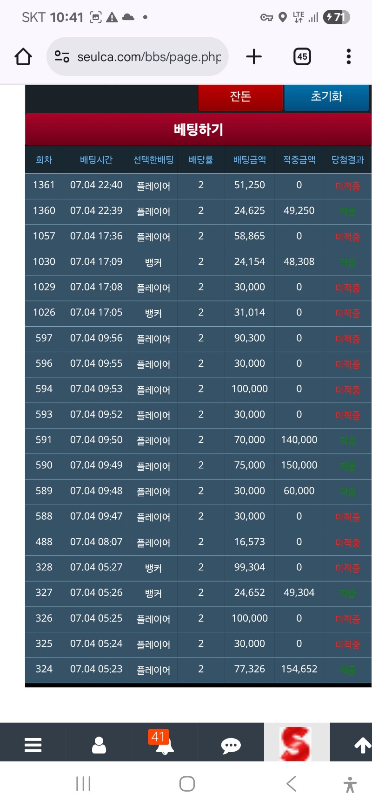The image size is (372, 808).
Task: Open user profile icon in bottom bar
Action: point(99,745)
